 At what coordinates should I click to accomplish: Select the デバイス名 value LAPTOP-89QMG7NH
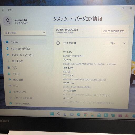click(x=74, y=56)
